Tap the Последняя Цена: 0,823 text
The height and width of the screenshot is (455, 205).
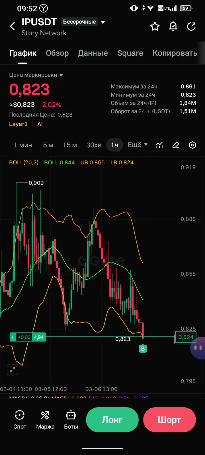[41, 115]
